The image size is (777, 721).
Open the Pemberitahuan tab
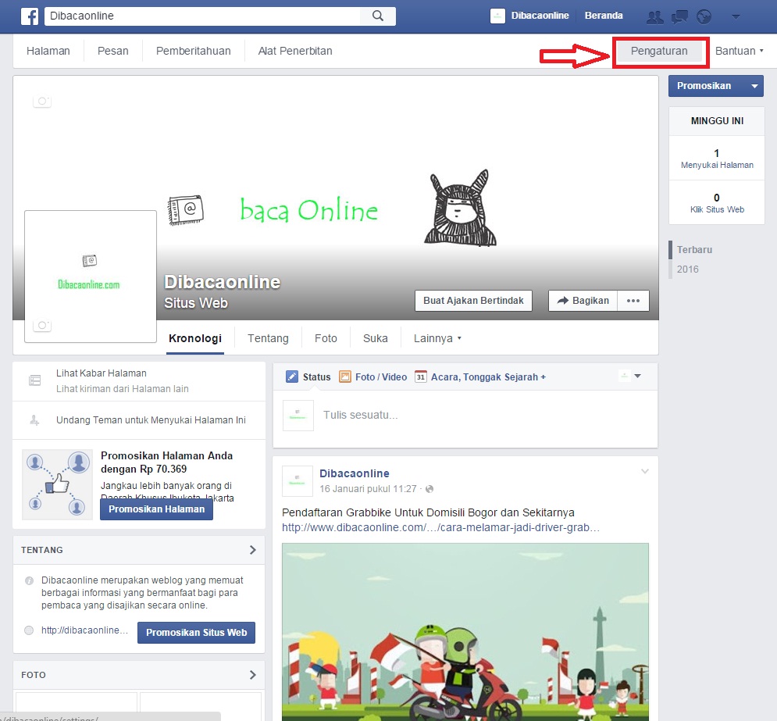[x=193, y=51]
